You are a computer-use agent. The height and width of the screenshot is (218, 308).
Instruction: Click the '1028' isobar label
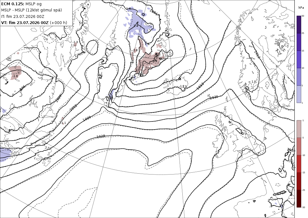coord(101,136)
